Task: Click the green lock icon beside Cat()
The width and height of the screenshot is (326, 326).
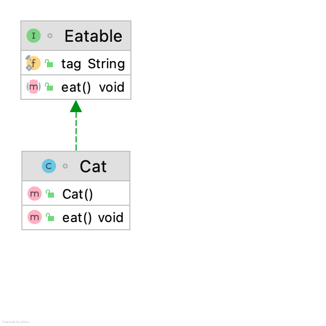Action: [x=50, y=194]
